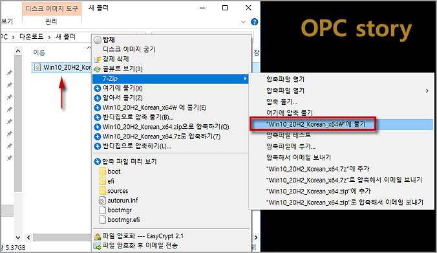
Task: Choose 압축파일 테스트 submenu item
Action: tap(288, 135)
